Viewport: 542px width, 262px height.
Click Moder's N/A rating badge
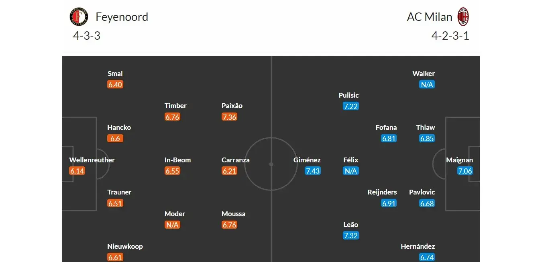pos(172,225)
